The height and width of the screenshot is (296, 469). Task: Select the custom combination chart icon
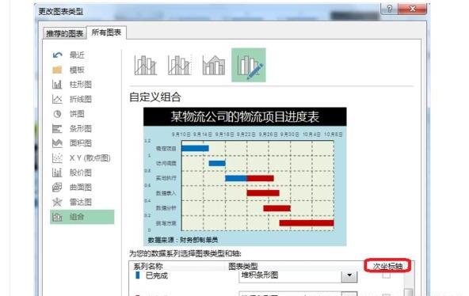point(248,65)
